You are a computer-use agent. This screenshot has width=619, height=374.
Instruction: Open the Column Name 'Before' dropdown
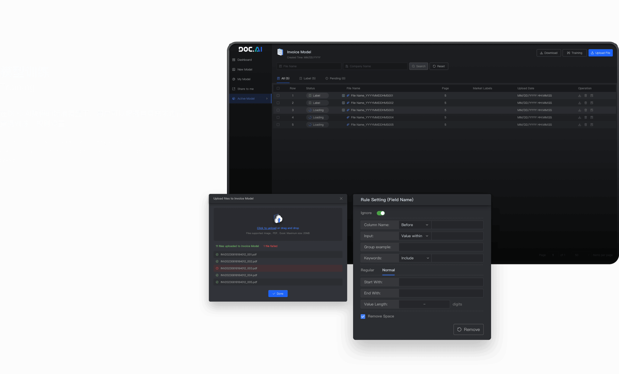(415, 225)
